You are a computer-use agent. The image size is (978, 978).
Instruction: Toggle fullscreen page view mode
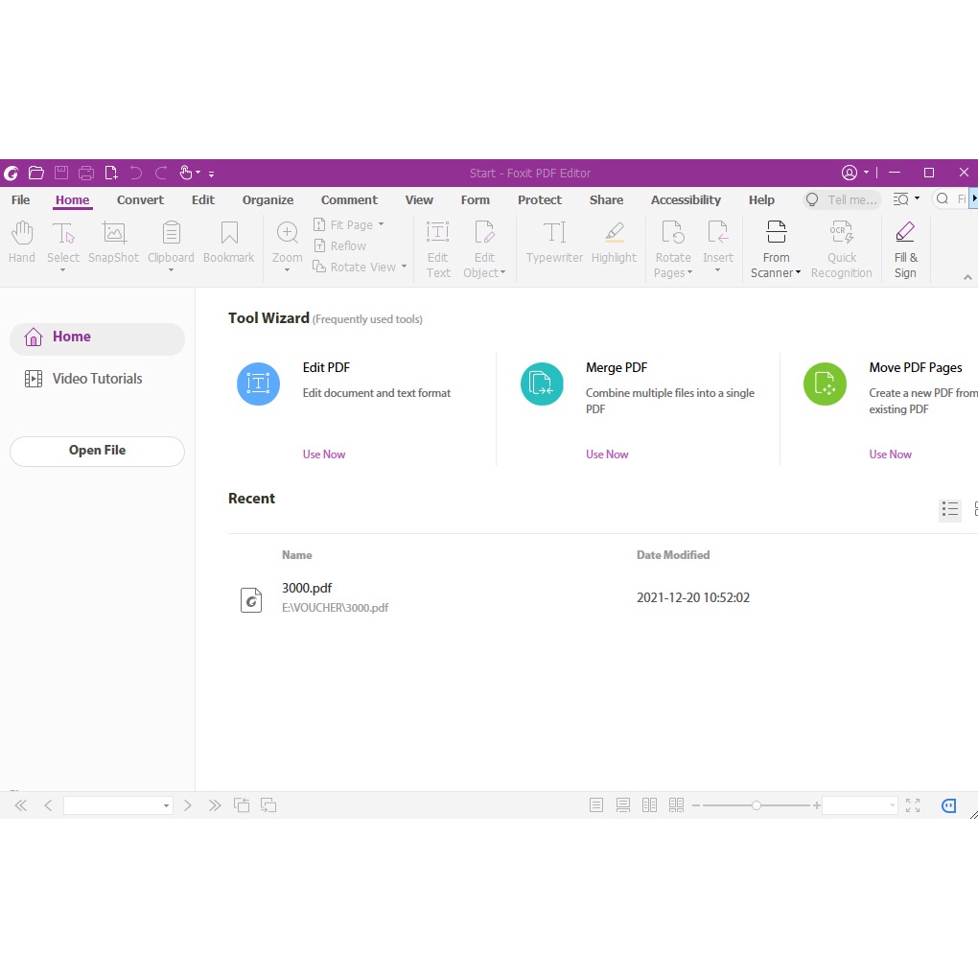[912, 805]
